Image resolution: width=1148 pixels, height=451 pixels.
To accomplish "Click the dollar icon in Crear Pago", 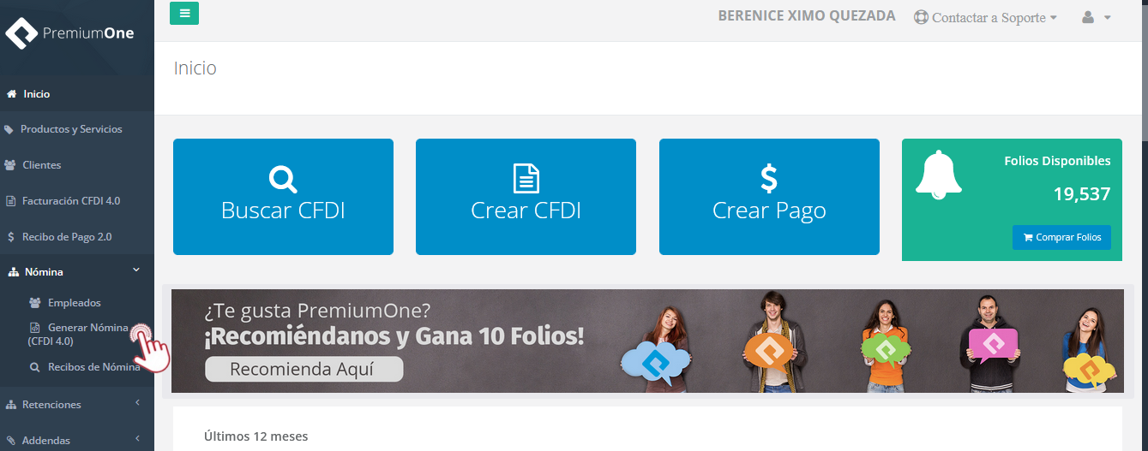I will click(x=769, y=179).
